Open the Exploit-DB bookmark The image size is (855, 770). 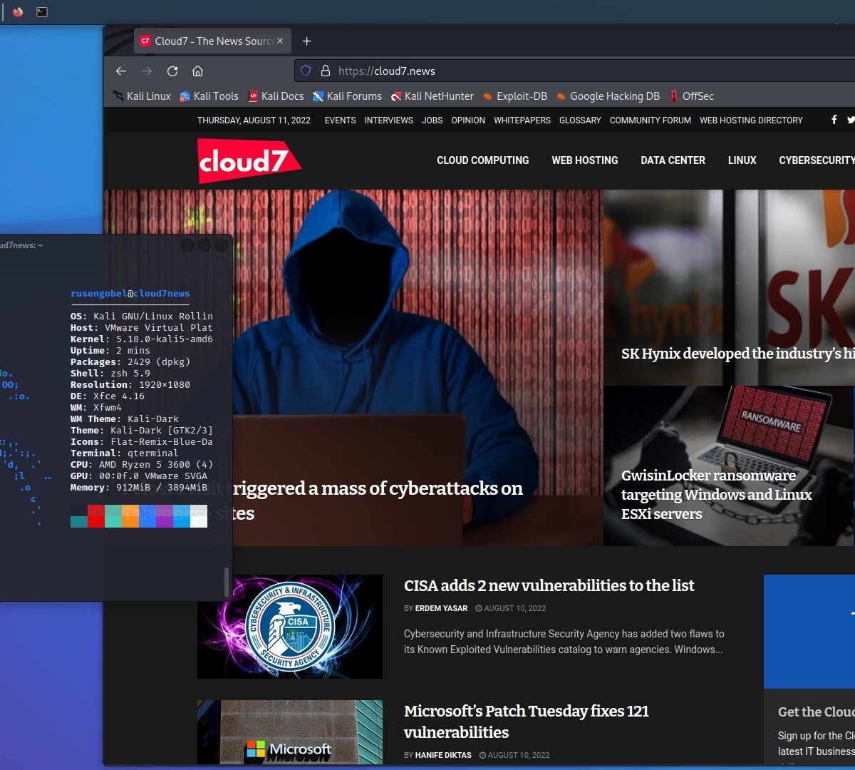tap(514, 96)
